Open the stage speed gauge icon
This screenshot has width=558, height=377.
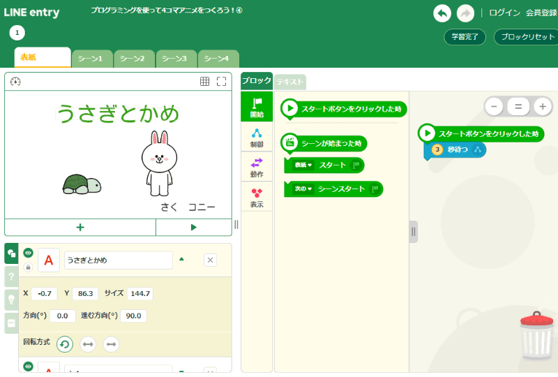15,82
